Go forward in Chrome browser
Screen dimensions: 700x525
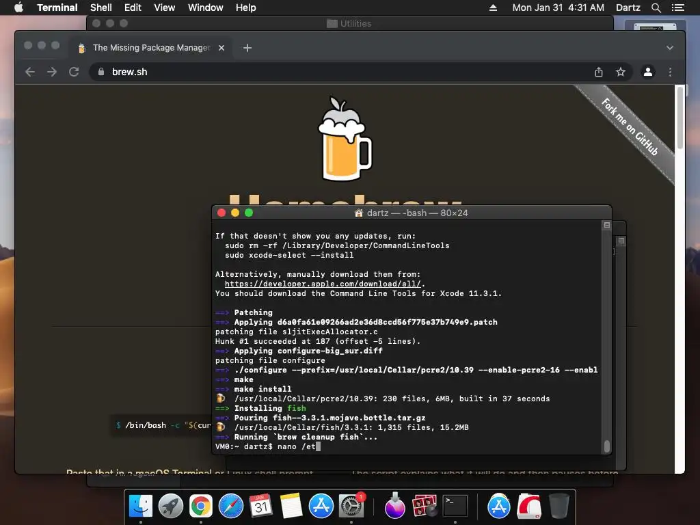point(52,72)
